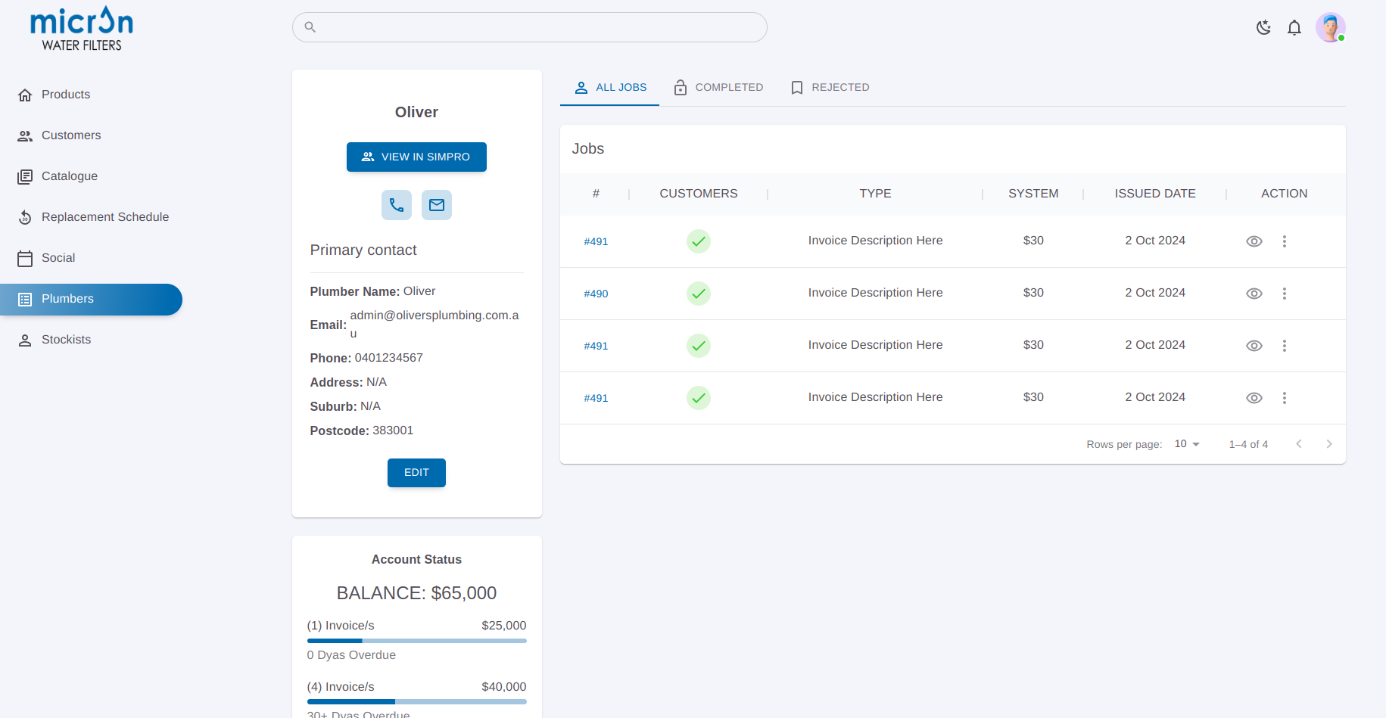Click the Plumbers list icon
The width and height of the screenshot is (1386, 718).
pyautogui.click(x=25, y=299)
